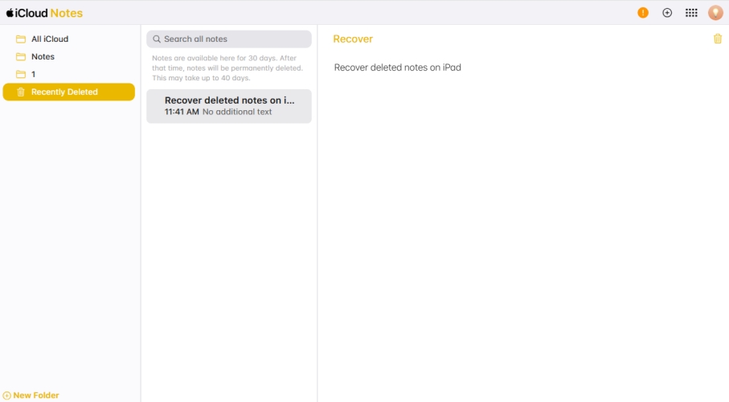Open the Notes folder
Screen dimensions: 729x402
[69, 57]
